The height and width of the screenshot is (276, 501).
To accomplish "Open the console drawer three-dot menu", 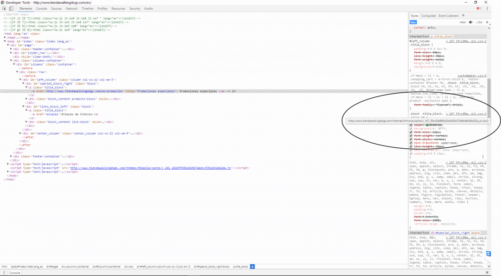I will click(x=4, y=273).
